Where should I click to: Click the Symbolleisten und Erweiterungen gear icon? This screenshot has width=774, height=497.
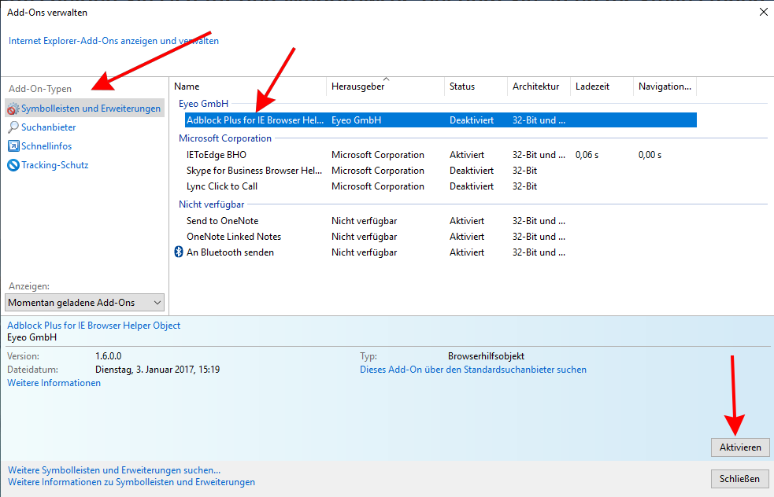click(x=13, y=109)
